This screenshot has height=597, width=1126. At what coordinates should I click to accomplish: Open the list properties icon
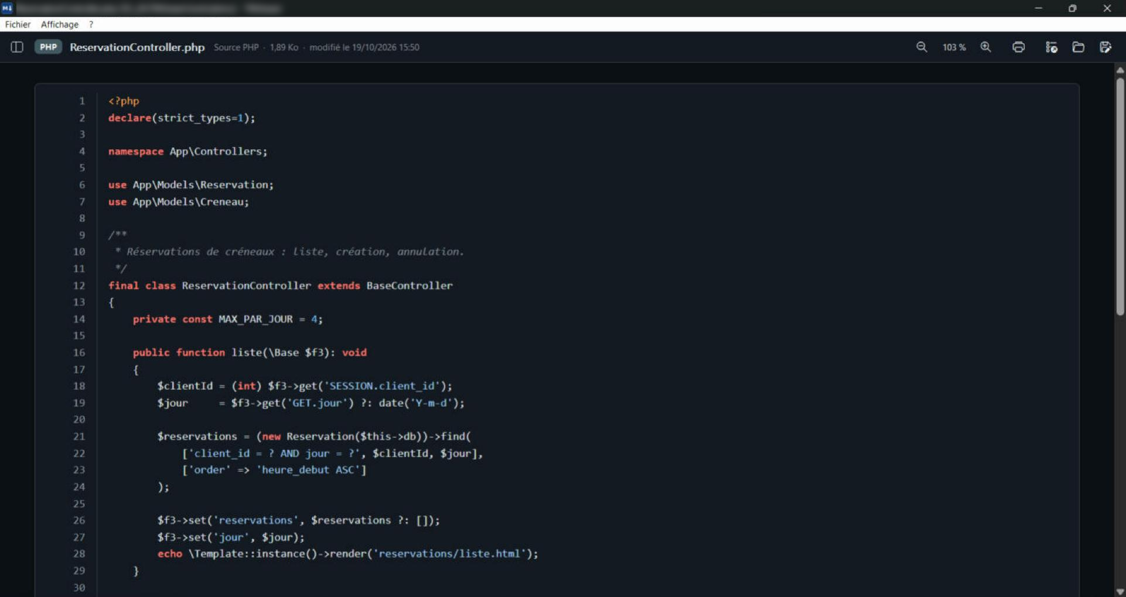pos(1051,47)
